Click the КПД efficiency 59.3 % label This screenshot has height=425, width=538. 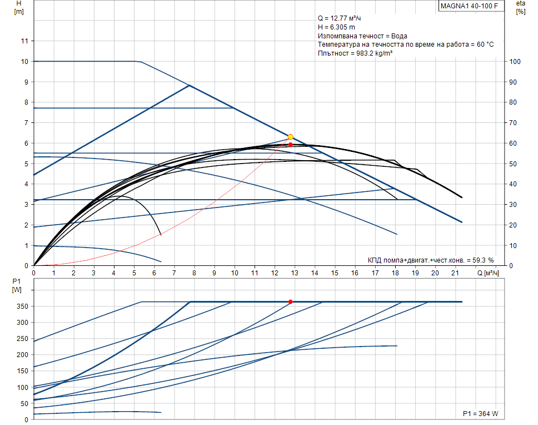pyautogui.click(x=431, y=260)
